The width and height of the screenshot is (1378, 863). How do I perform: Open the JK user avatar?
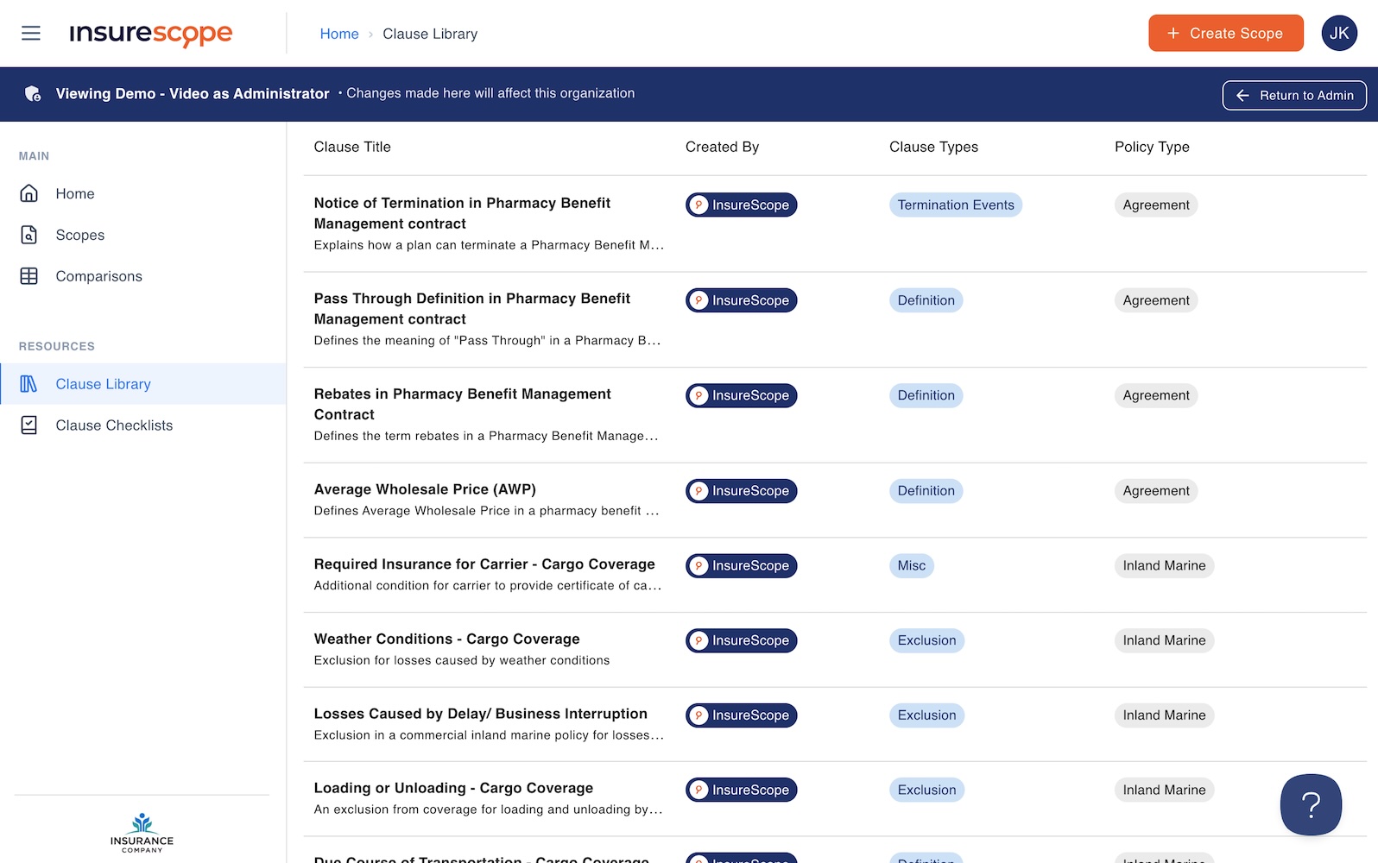(x=1338, y=34)
